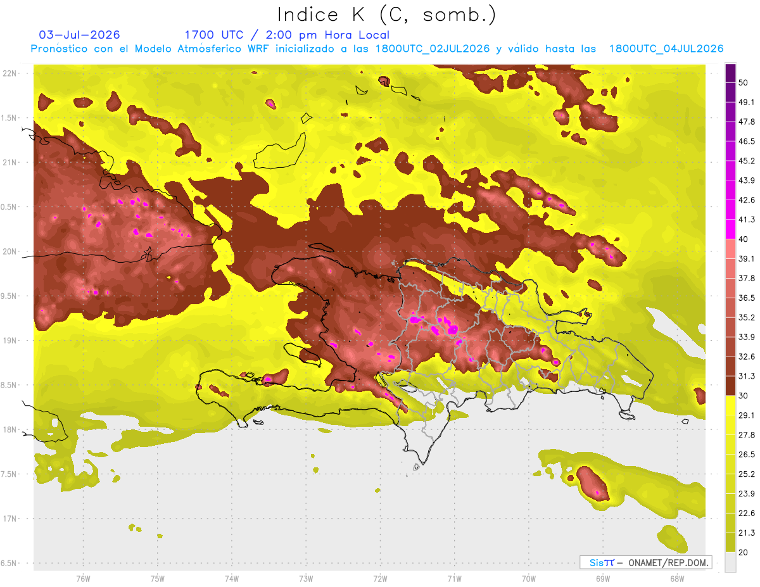The height and width of the screenshot is (587, 760).
Task: Click the "74W" longitude label
Action: pyautogui.click(x=232, y=579)
